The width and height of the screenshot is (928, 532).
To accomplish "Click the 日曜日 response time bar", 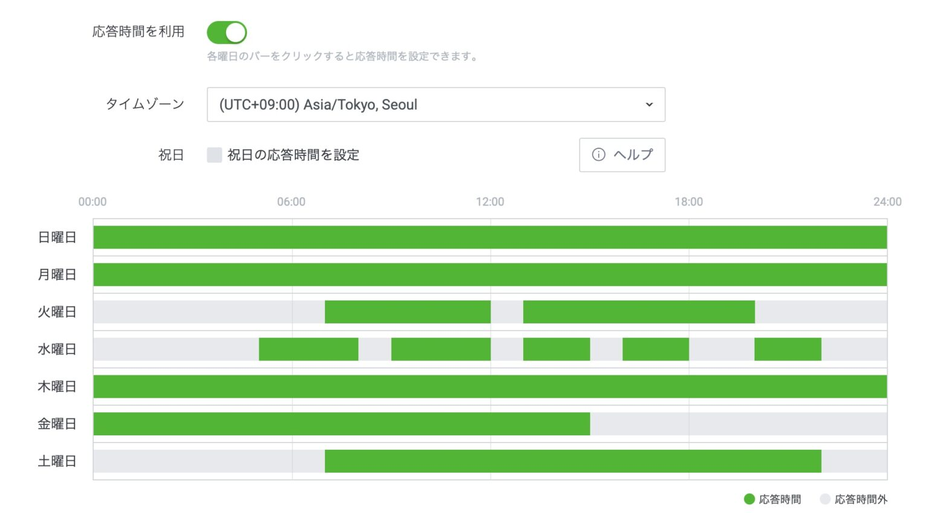I will tap(489, 237).
